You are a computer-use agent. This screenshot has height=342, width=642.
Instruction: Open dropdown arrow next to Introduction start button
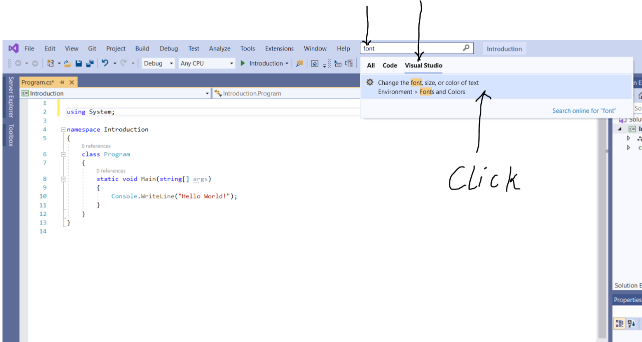[287, 63]
